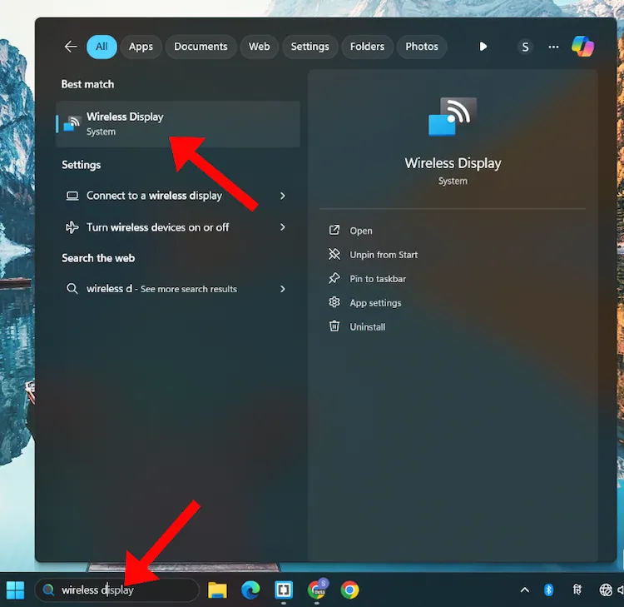Click the Wireless Display title in preview pane
Screen dimensions: 624x607
pyautogui.click(x=453, y=163)
